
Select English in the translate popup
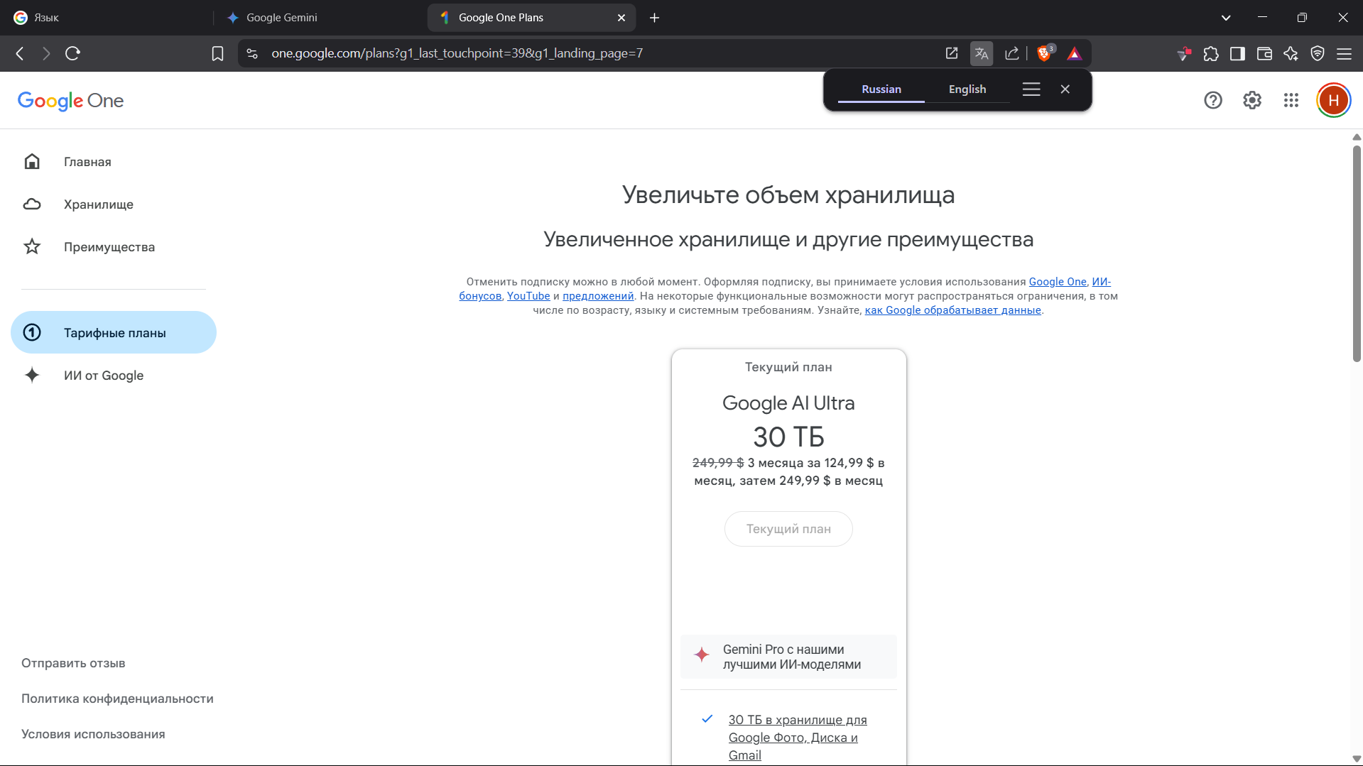click(x=967, y=89)
